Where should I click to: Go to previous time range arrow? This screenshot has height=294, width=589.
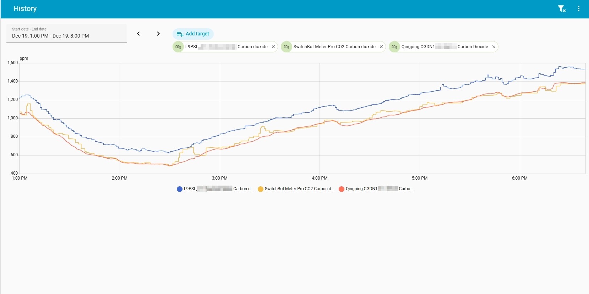(138, 34)
